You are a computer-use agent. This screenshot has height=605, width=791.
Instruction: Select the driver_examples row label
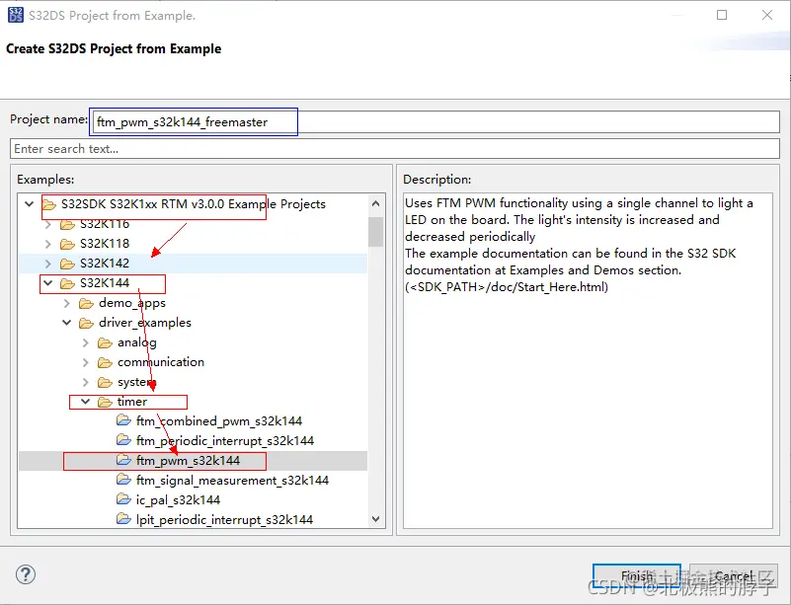(x=145, y=323)
